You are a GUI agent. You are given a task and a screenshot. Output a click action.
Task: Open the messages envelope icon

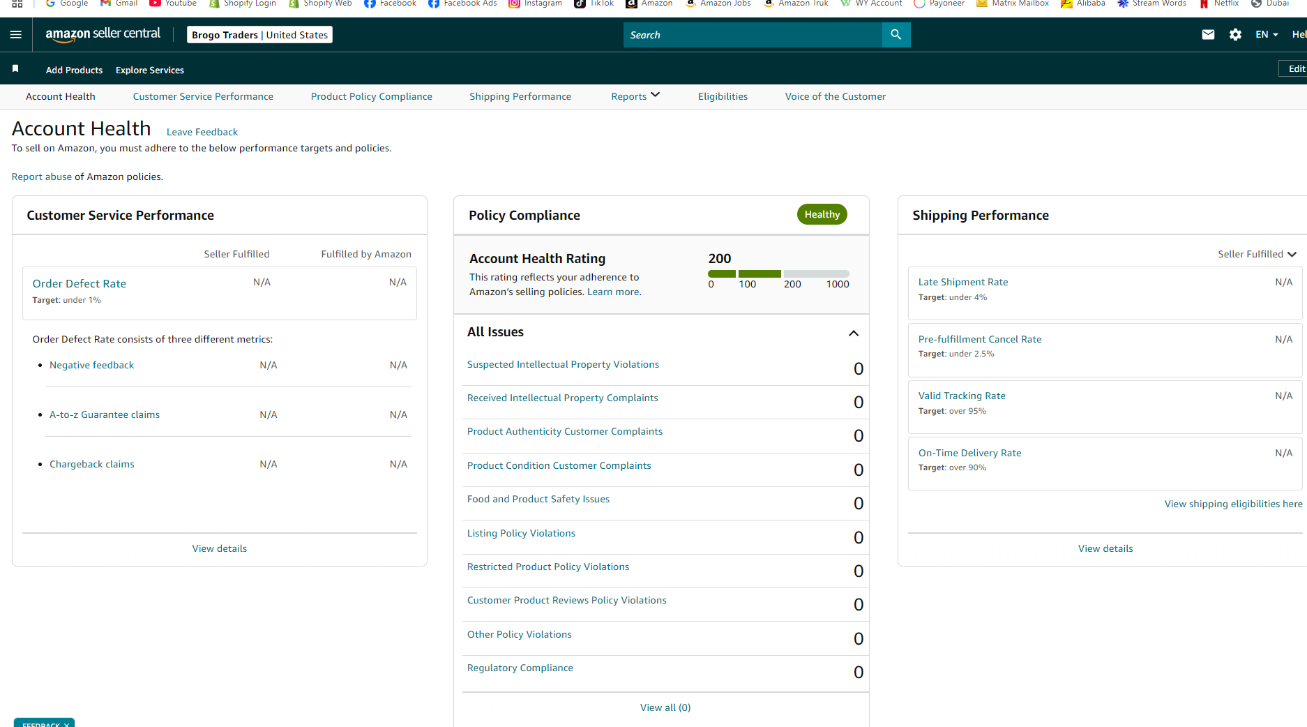[1208, 35]
